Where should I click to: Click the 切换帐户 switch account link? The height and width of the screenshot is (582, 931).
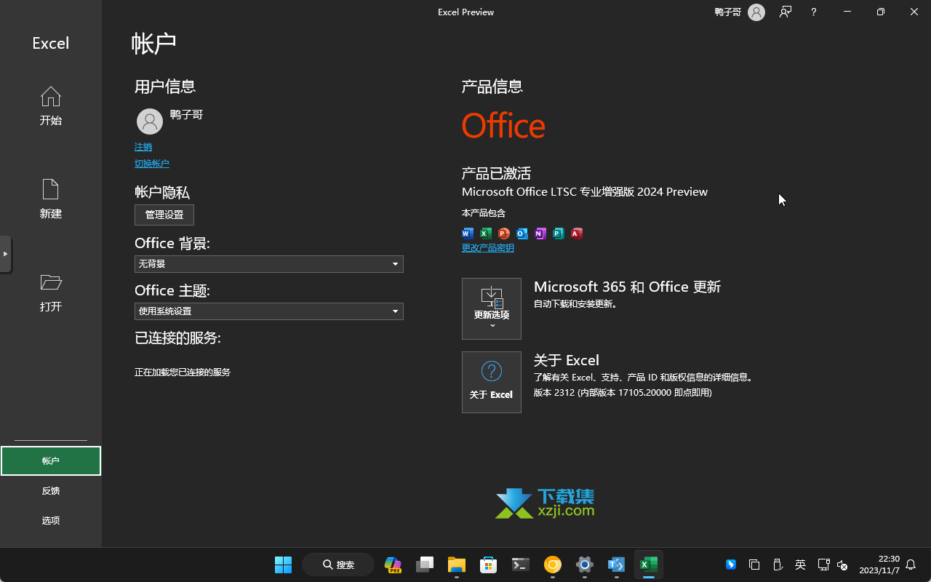coord(152,164)
